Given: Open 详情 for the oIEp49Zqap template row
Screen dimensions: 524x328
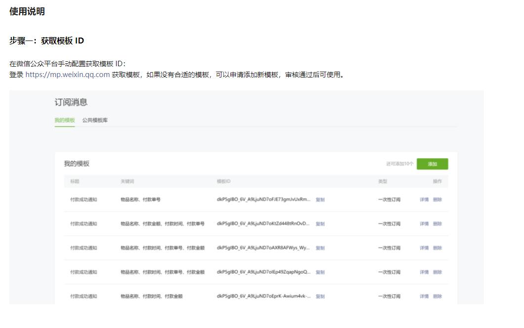Looking at the screenshot, I should pos(424,272).
